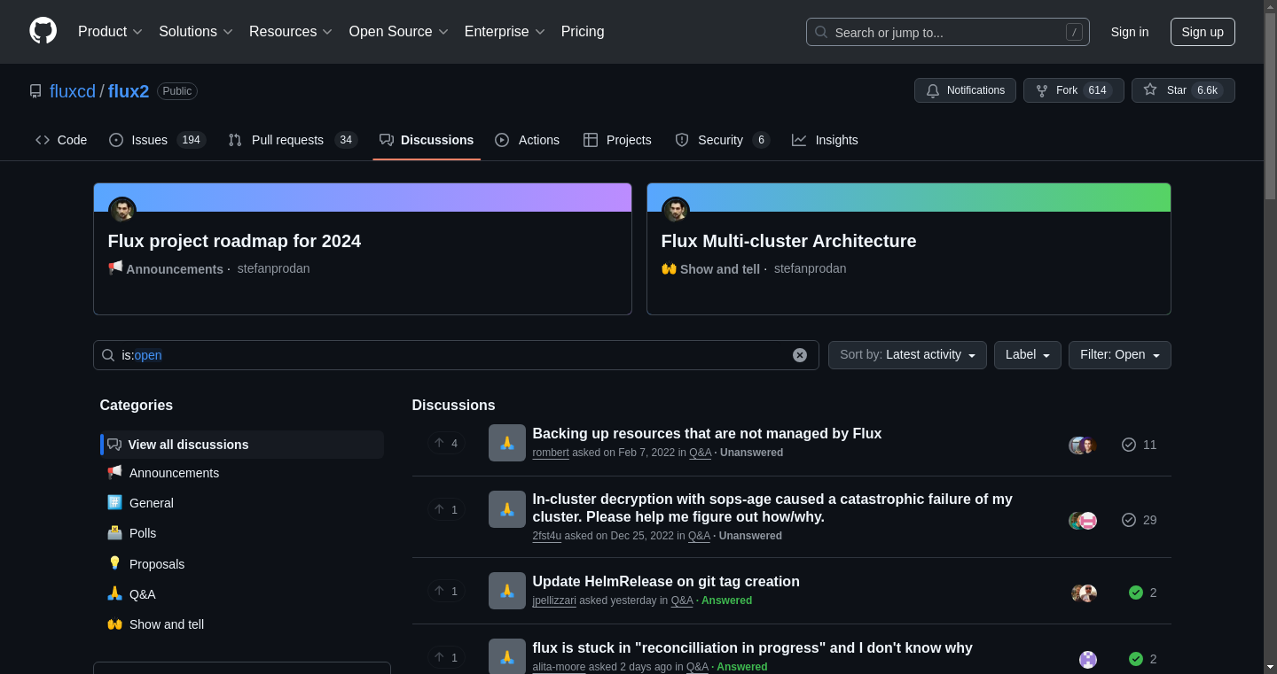Click answered checkmark on 'flux is stuck' row
Screen dimensions: 1277x674
pos(1136,659)
